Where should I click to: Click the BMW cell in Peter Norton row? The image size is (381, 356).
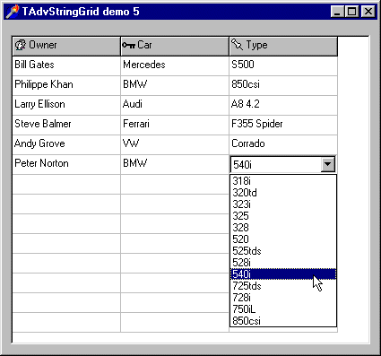tap(175, 164)
